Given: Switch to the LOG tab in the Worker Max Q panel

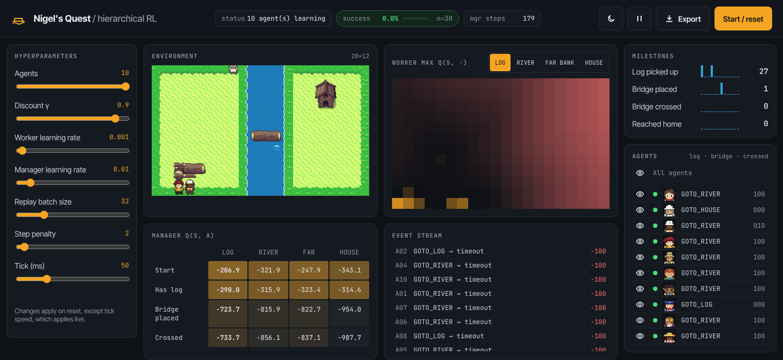Looking at the screenshot, I should pyautogui.click(x=500, y=63).
